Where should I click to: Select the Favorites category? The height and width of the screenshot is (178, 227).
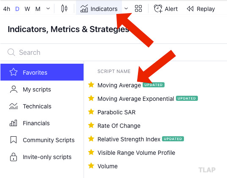click(42, 72)
